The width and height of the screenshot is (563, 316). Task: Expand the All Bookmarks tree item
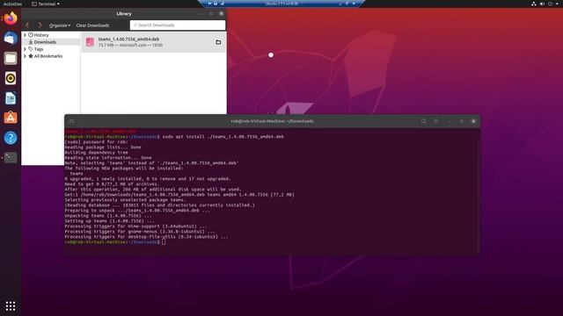click(25, 56)
